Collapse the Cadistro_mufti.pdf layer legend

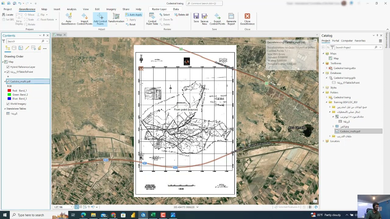5,82
